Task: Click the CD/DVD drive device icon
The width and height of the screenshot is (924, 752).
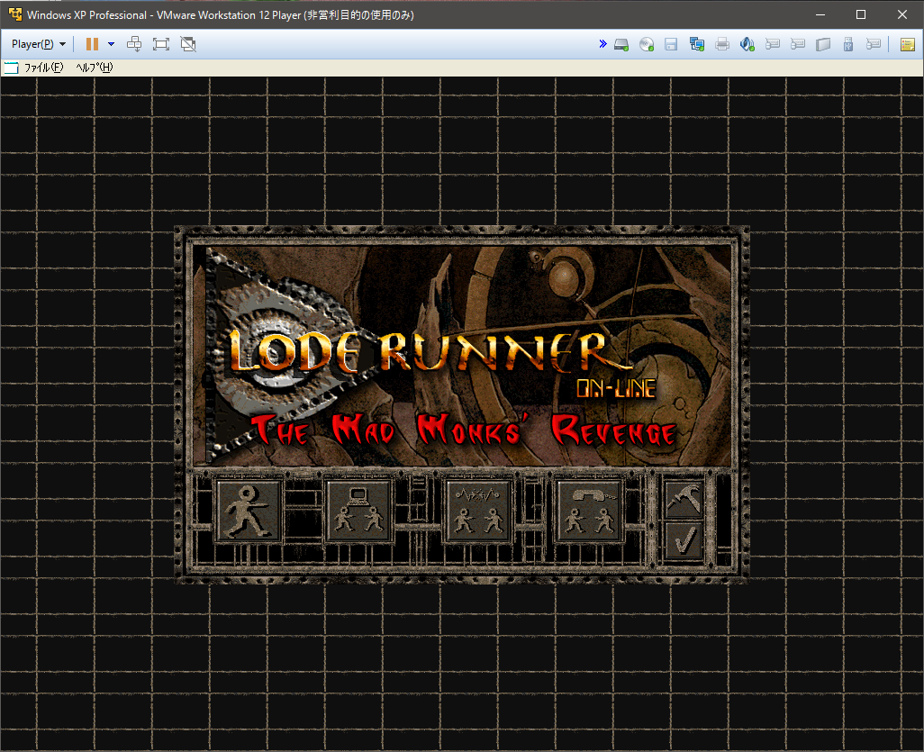Action: click(647, 44)
